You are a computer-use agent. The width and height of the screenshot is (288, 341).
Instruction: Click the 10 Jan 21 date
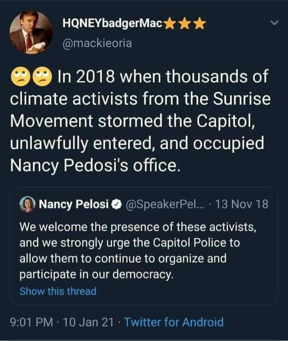click(88, 322)
